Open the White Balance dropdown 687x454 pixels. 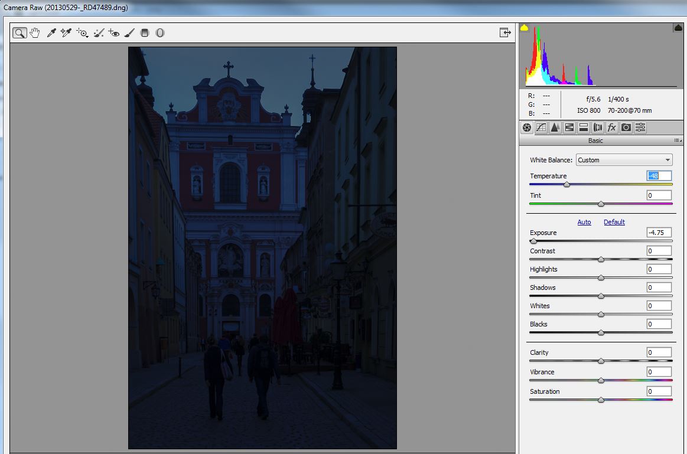click(x=624, y=160)
